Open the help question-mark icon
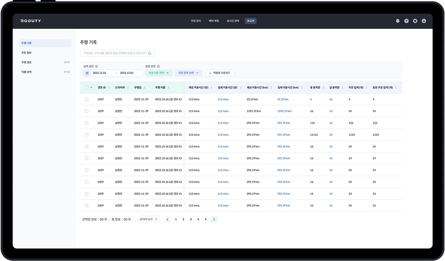Viewport: 445px width, 261px height. click(x=406, y=21)
